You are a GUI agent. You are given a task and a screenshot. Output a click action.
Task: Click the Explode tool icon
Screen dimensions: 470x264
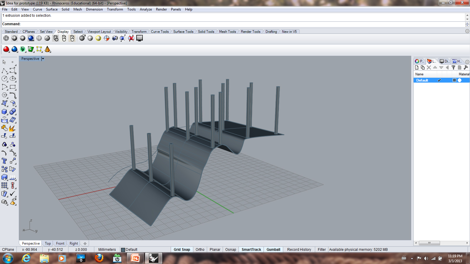coord(12,128)
